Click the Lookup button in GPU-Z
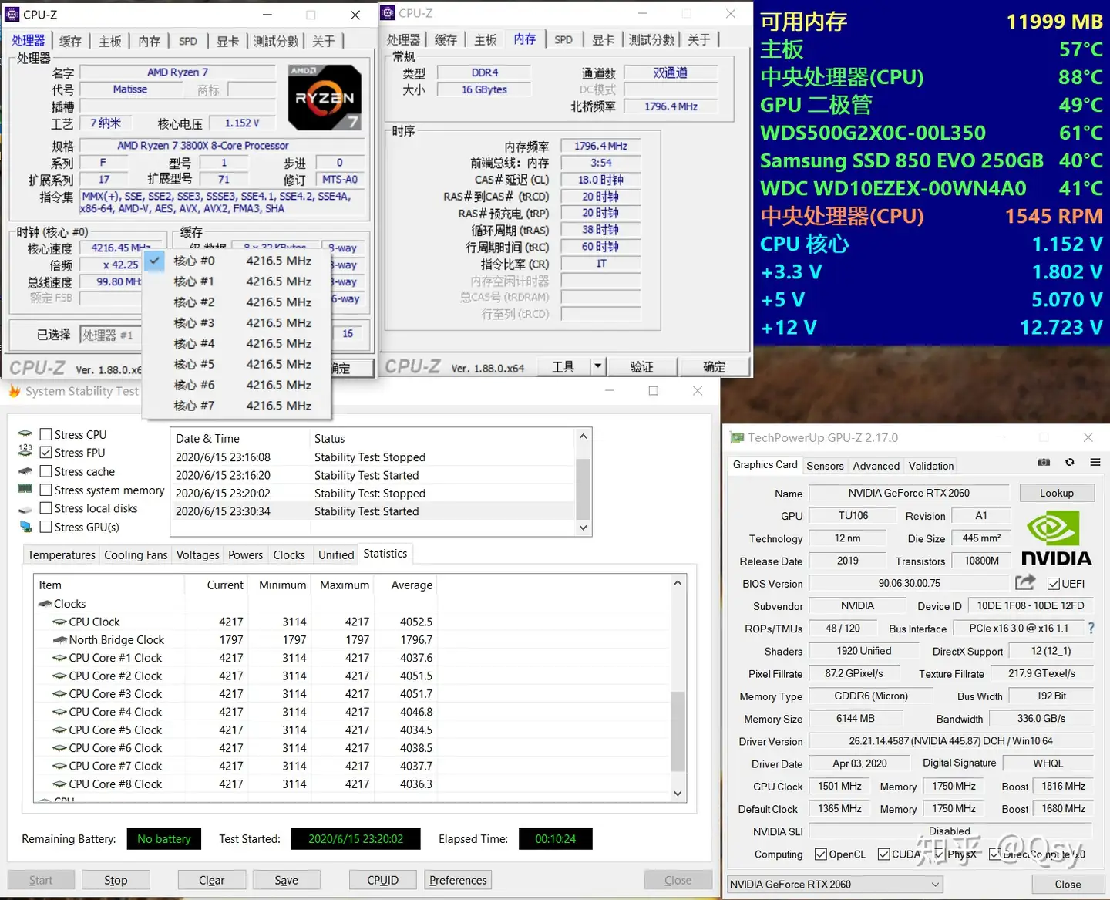 [1056, 493]
